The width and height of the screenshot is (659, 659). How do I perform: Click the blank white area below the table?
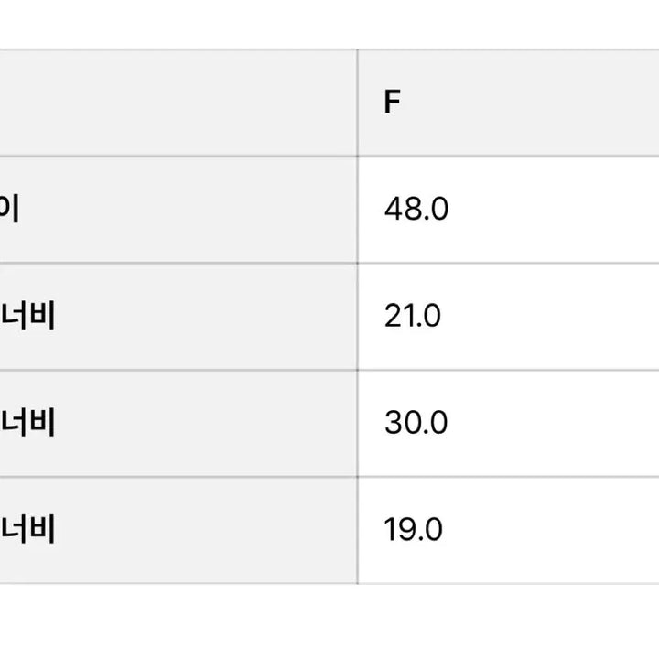pos(329,622)
